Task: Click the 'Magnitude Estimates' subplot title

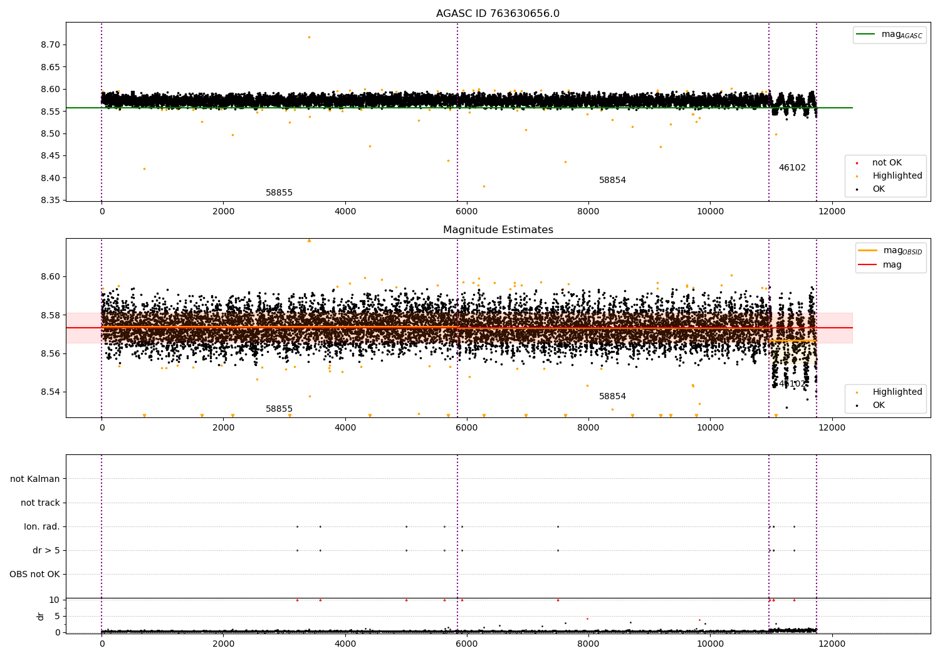Action: (x=498, y=230)
